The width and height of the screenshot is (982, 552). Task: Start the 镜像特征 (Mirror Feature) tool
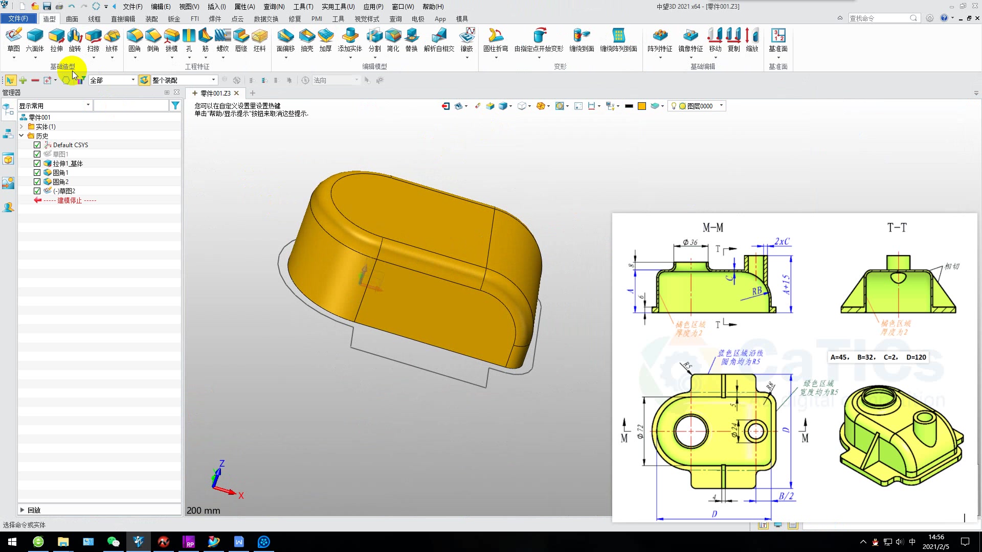(690, 41)
